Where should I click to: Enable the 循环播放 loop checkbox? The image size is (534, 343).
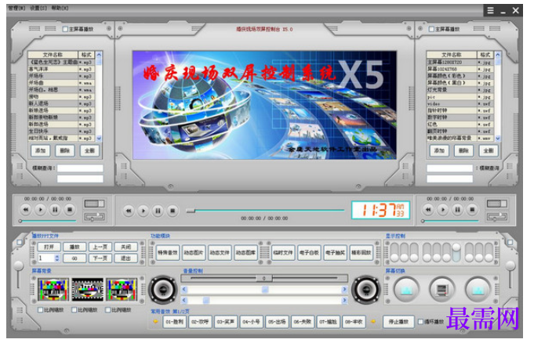tap(420, 322)
